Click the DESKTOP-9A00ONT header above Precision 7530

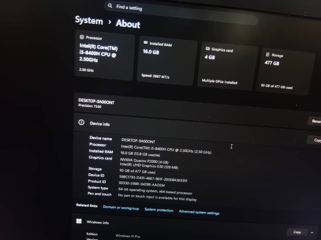click(96, 102)
